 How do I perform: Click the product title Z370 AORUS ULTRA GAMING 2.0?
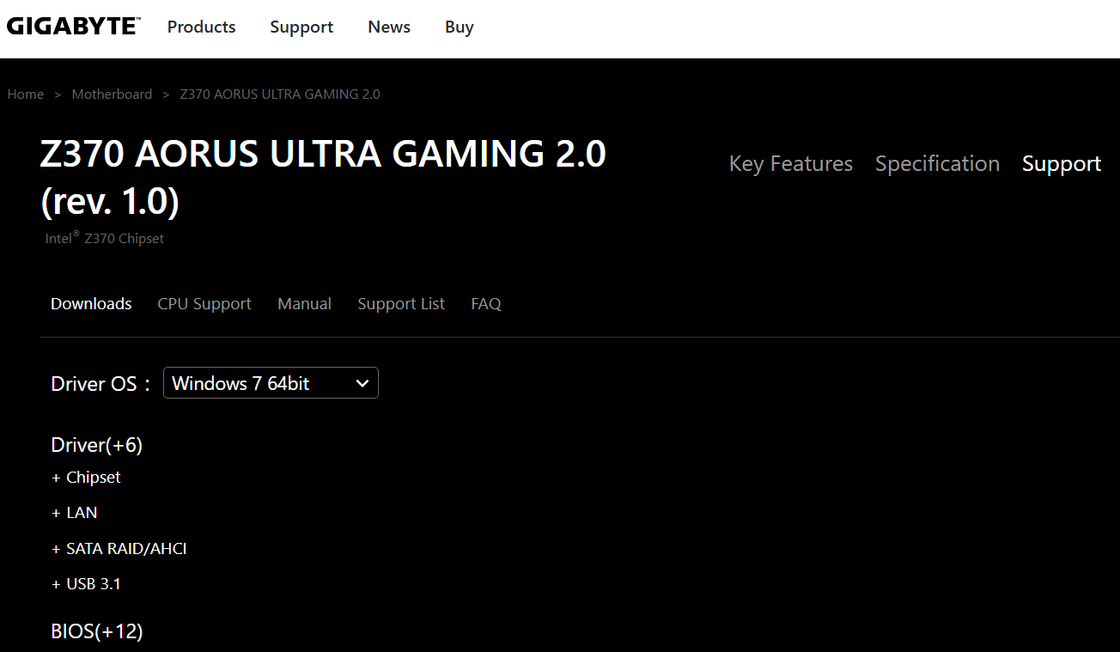(x=323, y=178)
